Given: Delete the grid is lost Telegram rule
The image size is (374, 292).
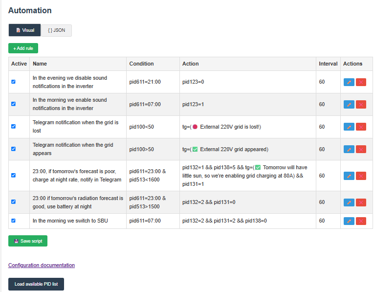Looking at the screenshot, I should [361, 127].
